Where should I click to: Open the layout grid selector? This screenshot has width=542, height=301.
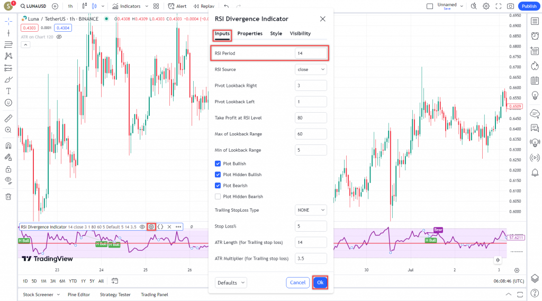156,6
